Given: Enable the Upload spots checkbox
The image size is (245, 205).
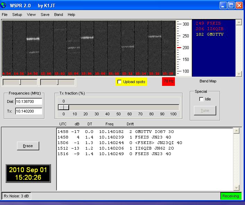Looking at the screenshot, I should pos(120,82).
